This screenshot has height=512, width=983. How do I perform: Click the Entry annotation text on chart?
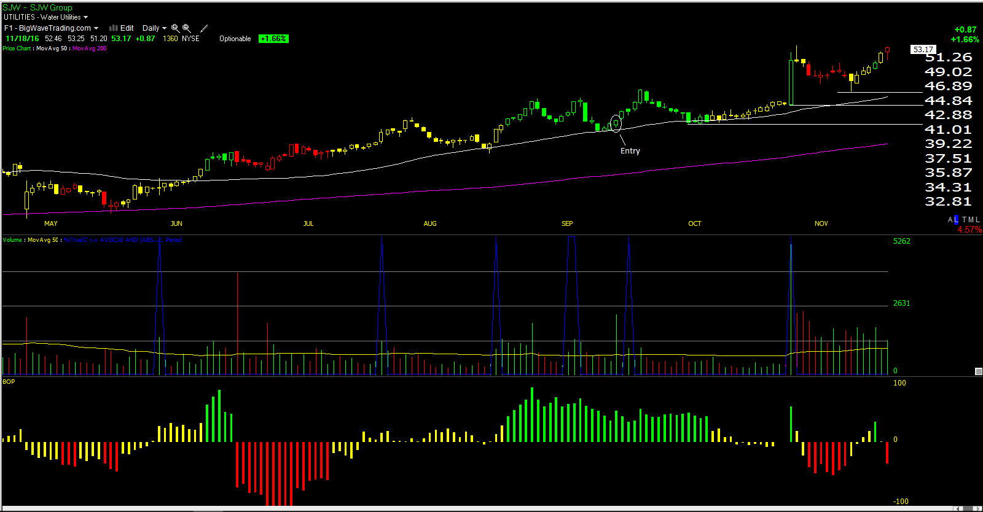630,151
